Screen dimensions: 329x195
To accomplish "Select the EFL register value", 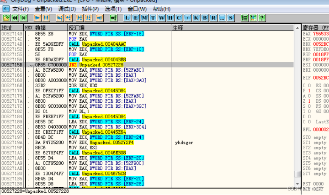I will coord(321,129).
